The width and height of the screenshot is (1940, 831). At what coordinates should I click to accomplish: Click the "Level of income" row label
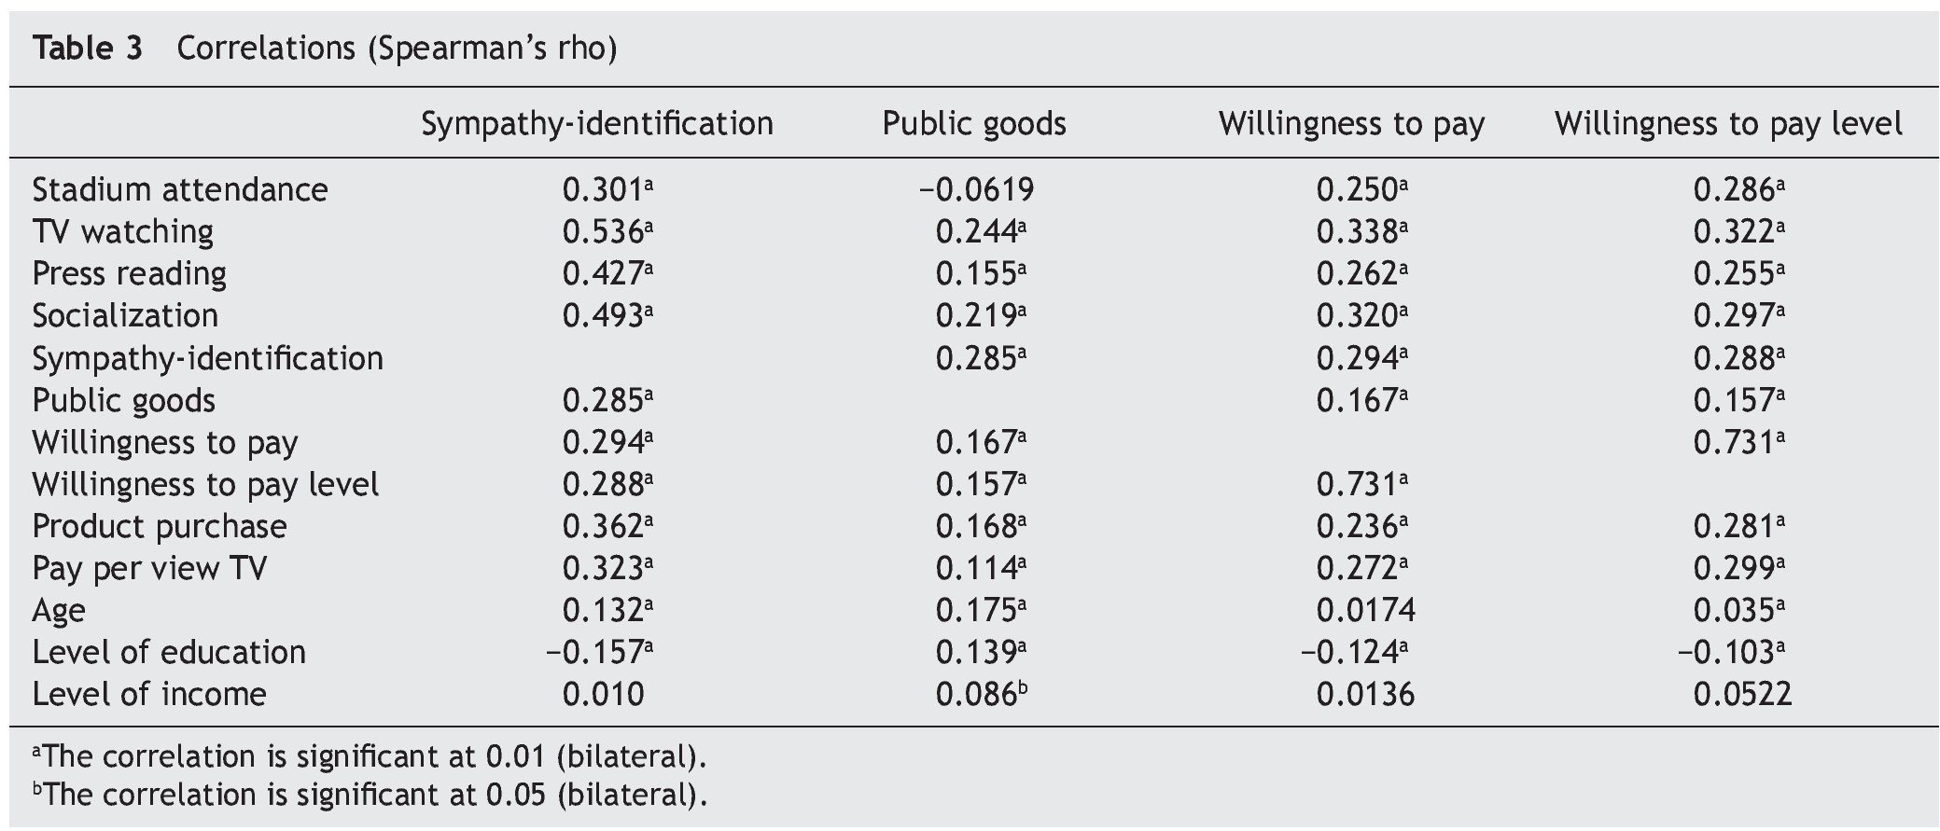(149, 694)
